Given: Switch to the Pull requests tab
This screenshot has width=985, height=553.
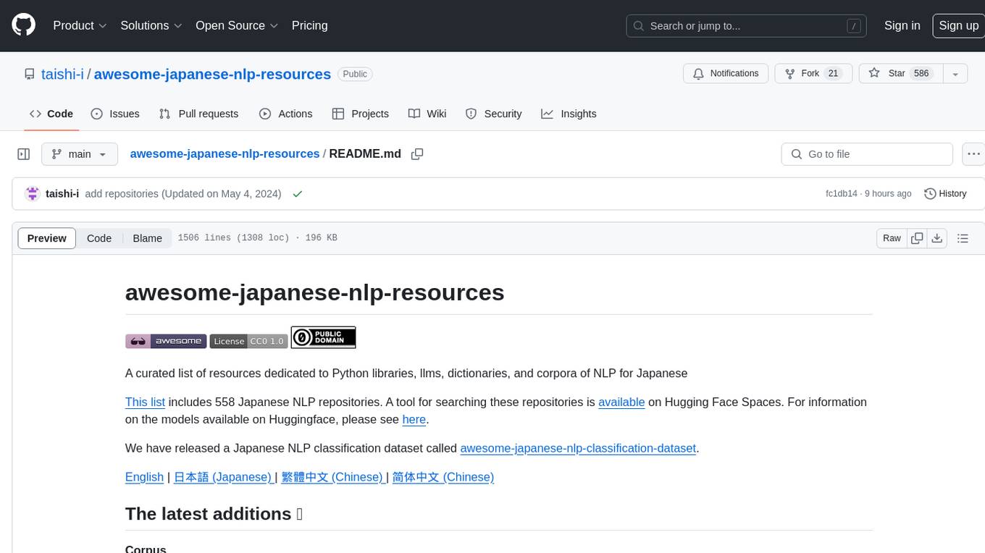Looking at the screenshot, I should pyautogui.click(x=198, y=114).
